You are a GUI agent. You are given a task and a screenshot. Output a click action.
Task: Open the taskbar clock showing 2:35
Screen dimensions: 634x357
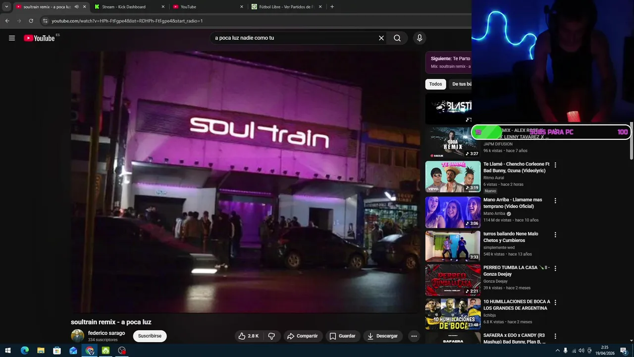point(605,351)
